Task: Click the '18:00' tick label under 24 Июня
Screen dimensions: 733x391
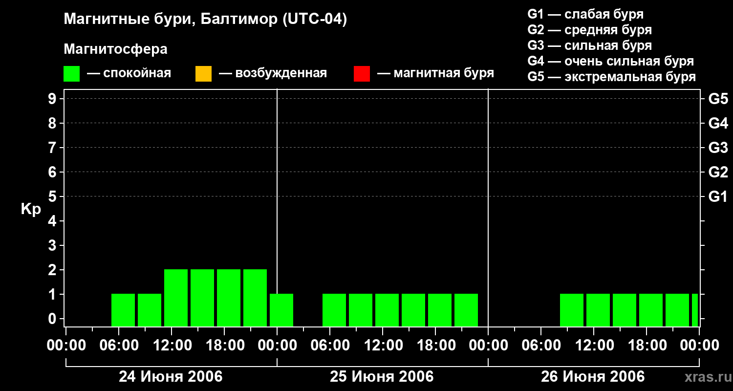Action: pyautogui.click(x=224, y=346)
